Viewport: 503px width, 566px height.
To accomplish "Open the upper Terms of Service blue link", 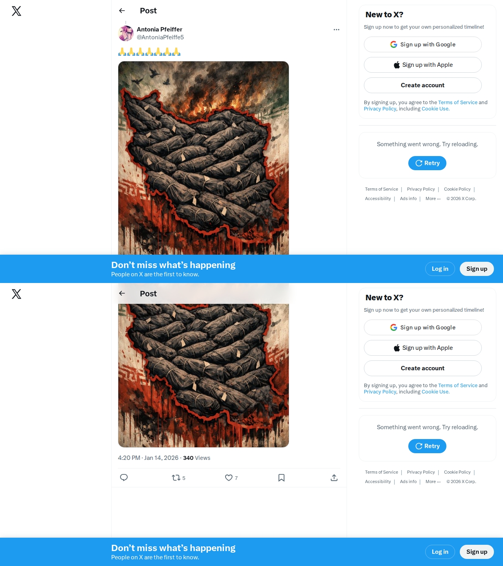I will click(458, 102).
